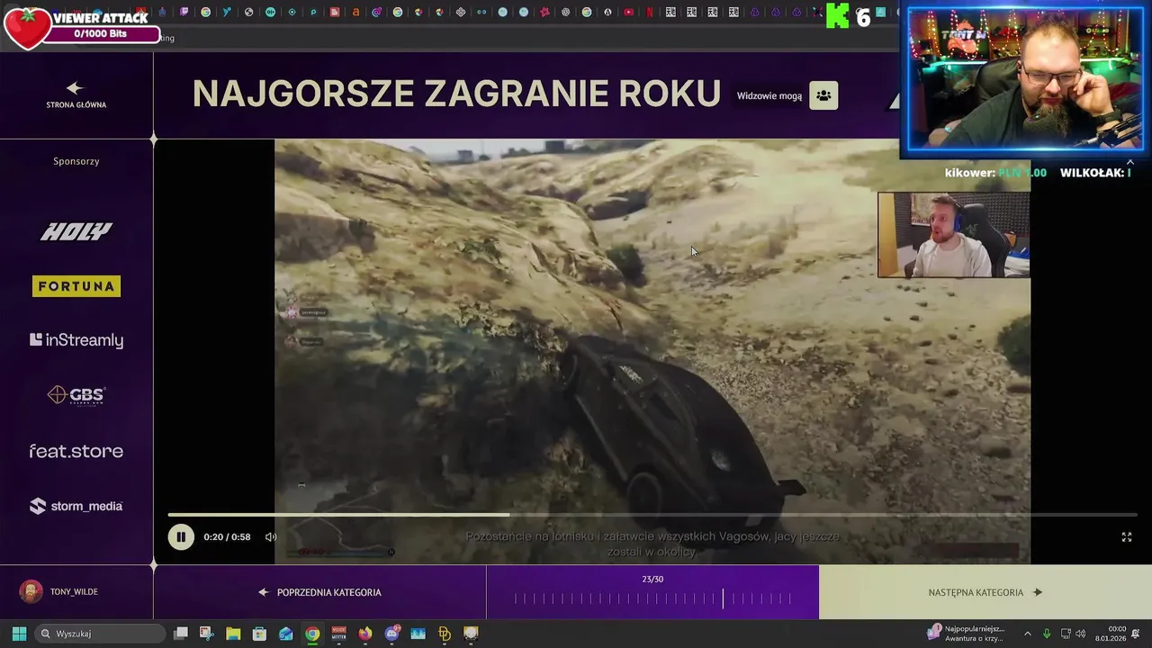1152x648 pixels.
Task: Click the clip streamer's facecam overlay
Action: click(x=954, y=235)
